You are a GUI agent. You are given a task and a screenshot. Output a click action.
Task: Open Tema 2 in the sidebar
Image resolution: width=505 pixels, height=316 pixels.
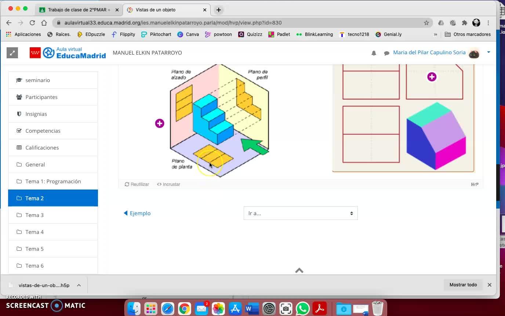(x=53, y=198)
